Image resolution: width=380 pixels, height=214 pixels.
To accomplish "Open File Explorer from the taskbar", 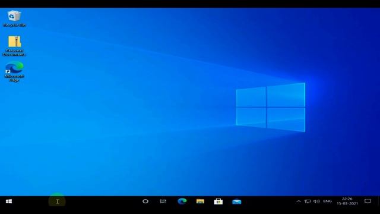I will click(200, 202).
